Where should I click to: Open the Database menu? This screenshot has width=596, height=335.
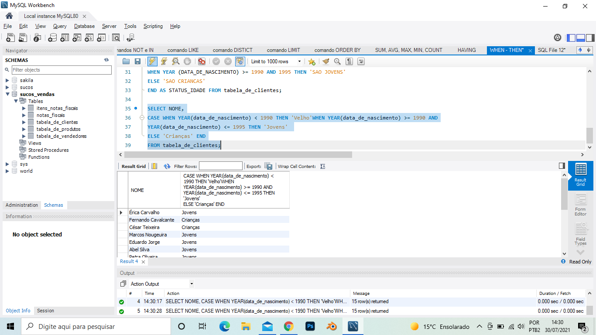click(84, 26)
